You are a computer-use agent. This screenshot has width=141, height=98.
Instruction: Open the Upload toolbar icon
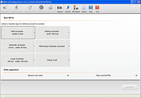point(68,9)
